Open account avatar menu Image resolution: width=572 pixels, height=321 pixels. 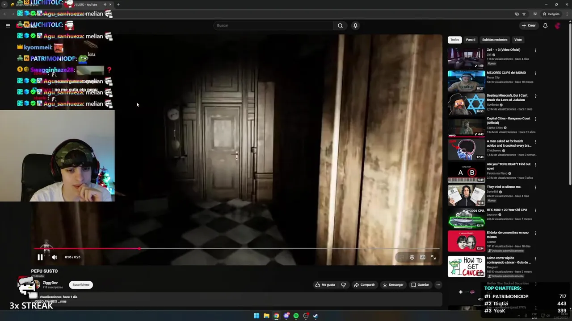click(x=557, y=25)
